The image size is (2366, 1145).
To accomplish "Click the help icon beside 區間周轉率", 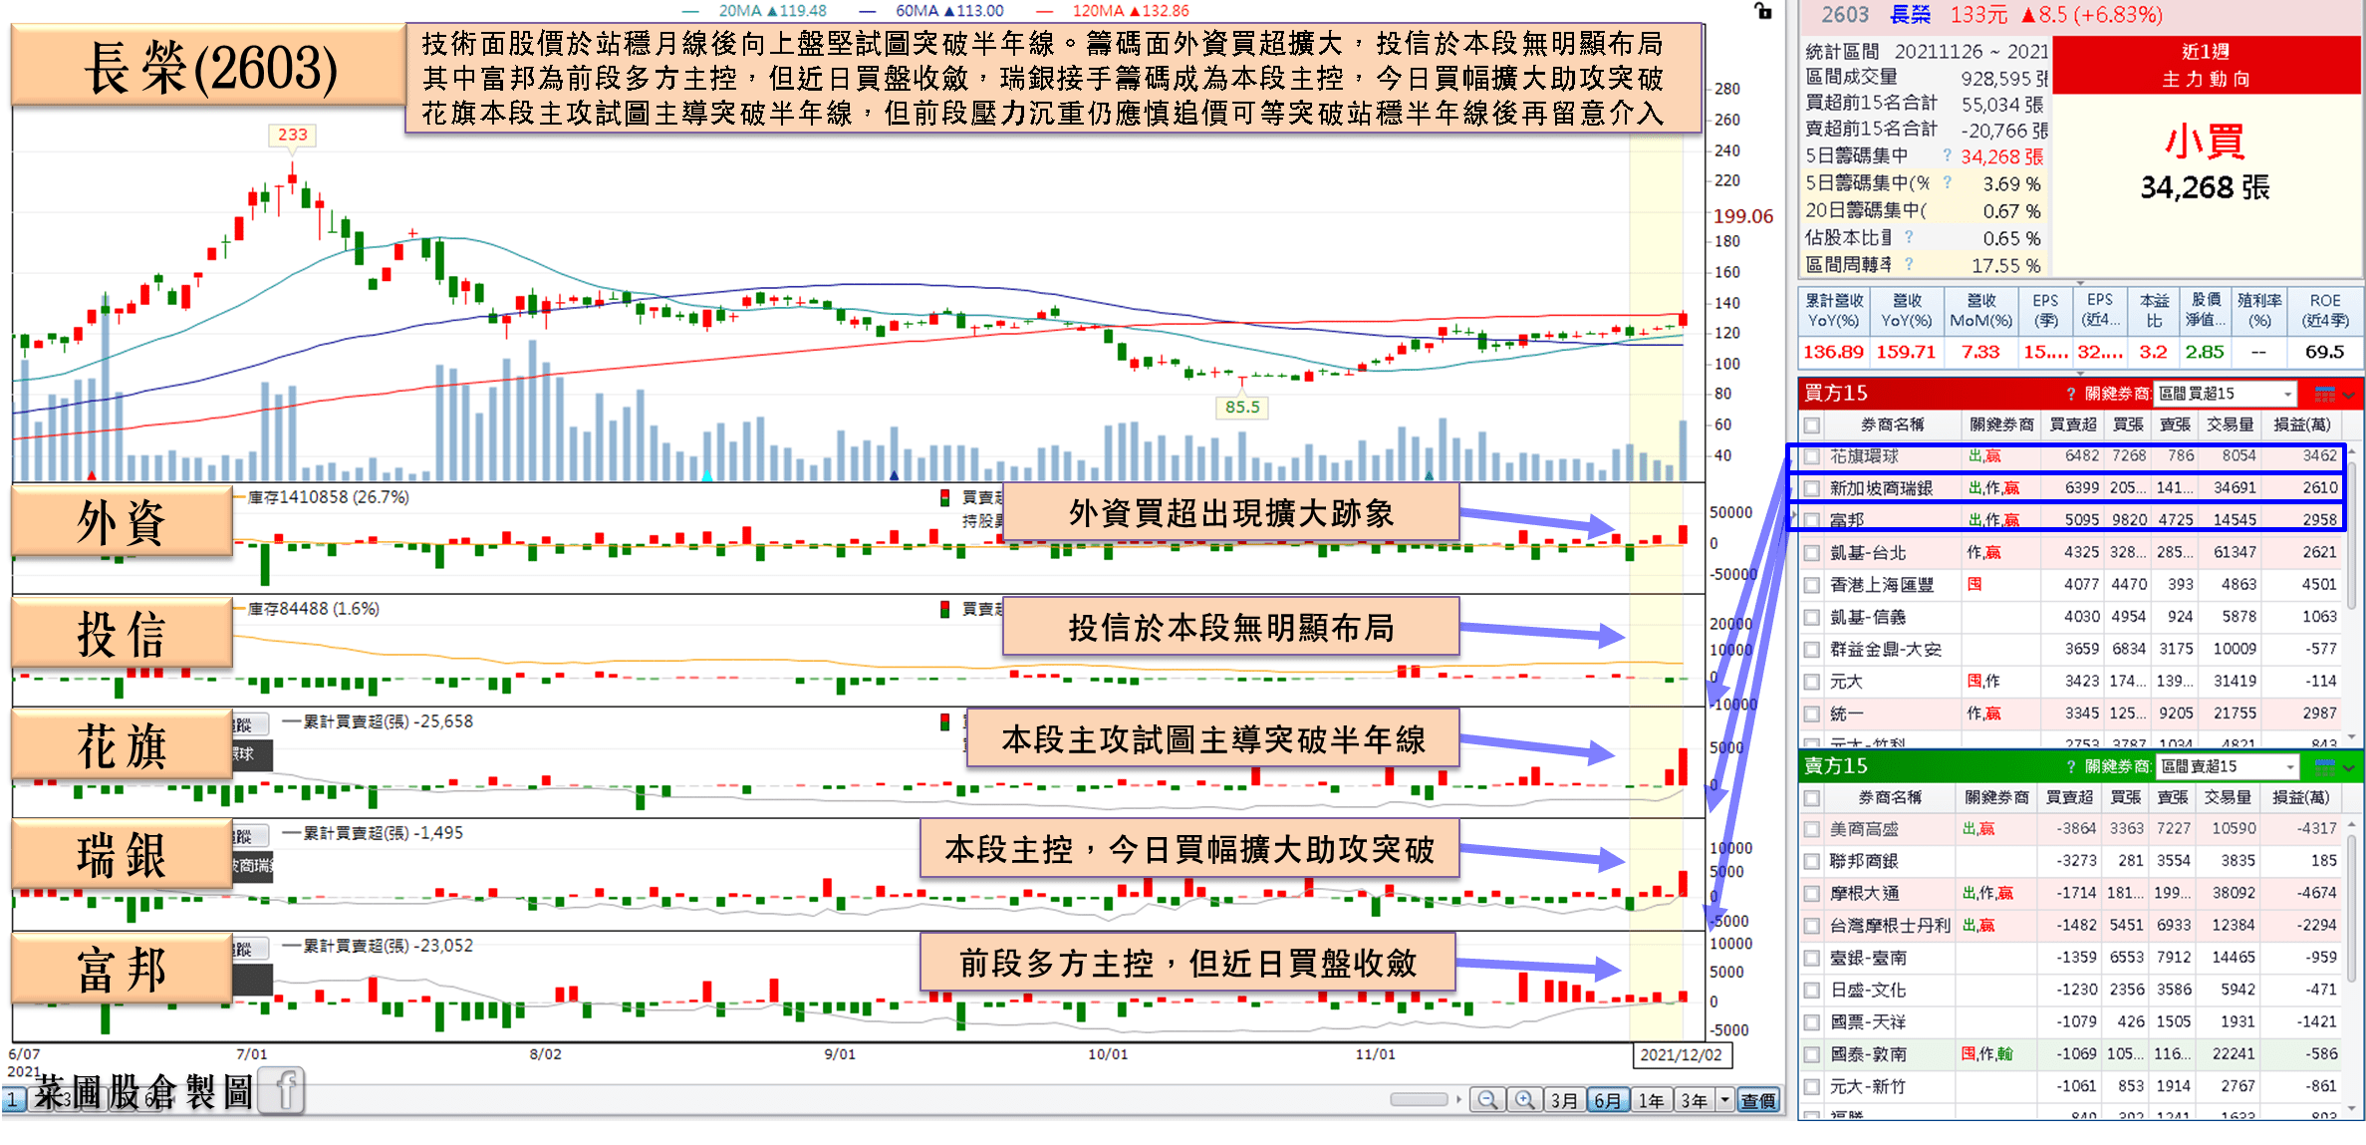I will coord(1909,263).
